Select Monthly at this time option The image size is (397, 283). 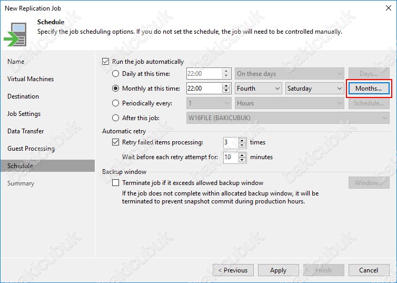(115, 89)
